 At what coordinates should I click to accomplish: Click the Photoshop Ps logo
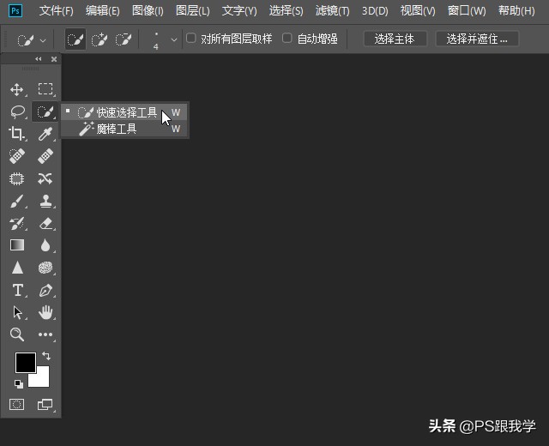coord(15,10)
